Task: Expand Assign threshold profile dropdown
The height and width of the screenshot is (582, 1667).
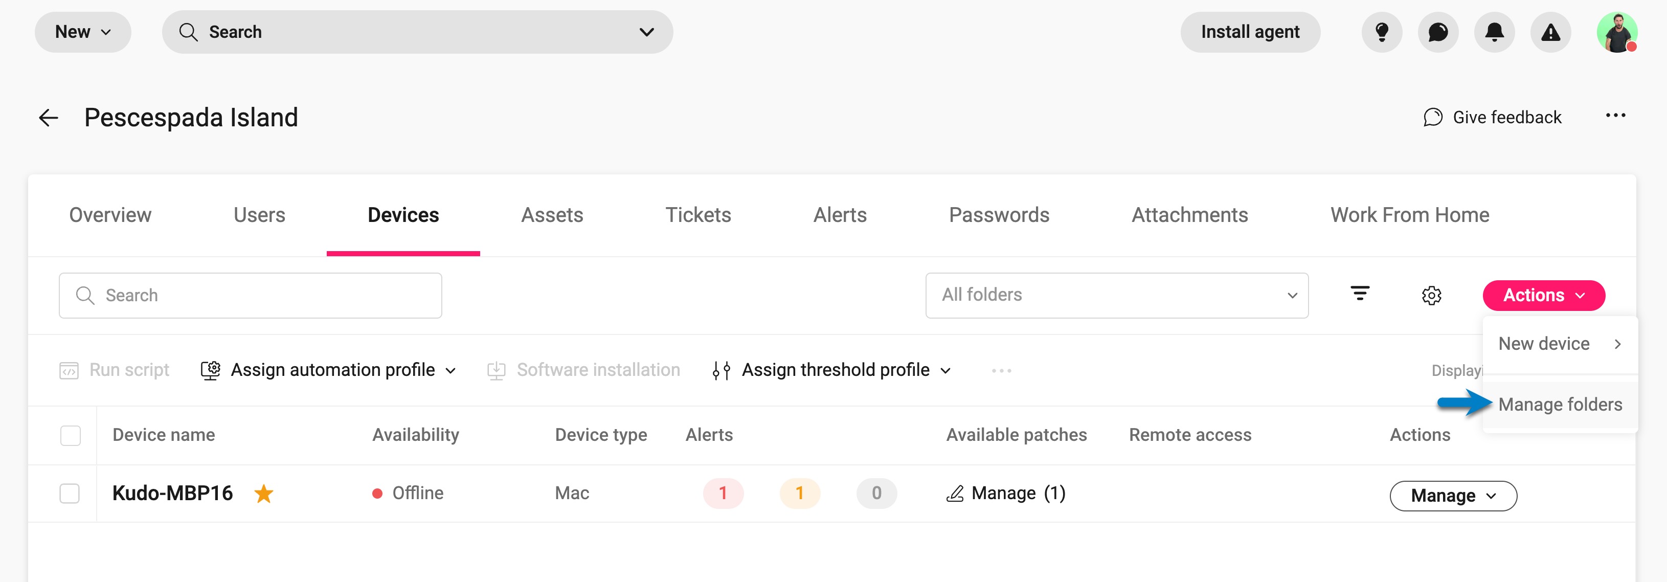Action: click(831, 370)
